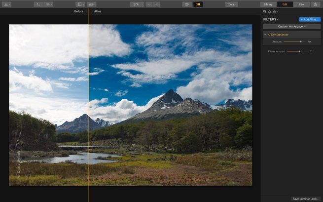
Task: Toggle the eye preview of the original image
Action: click(x=187, y=4)
